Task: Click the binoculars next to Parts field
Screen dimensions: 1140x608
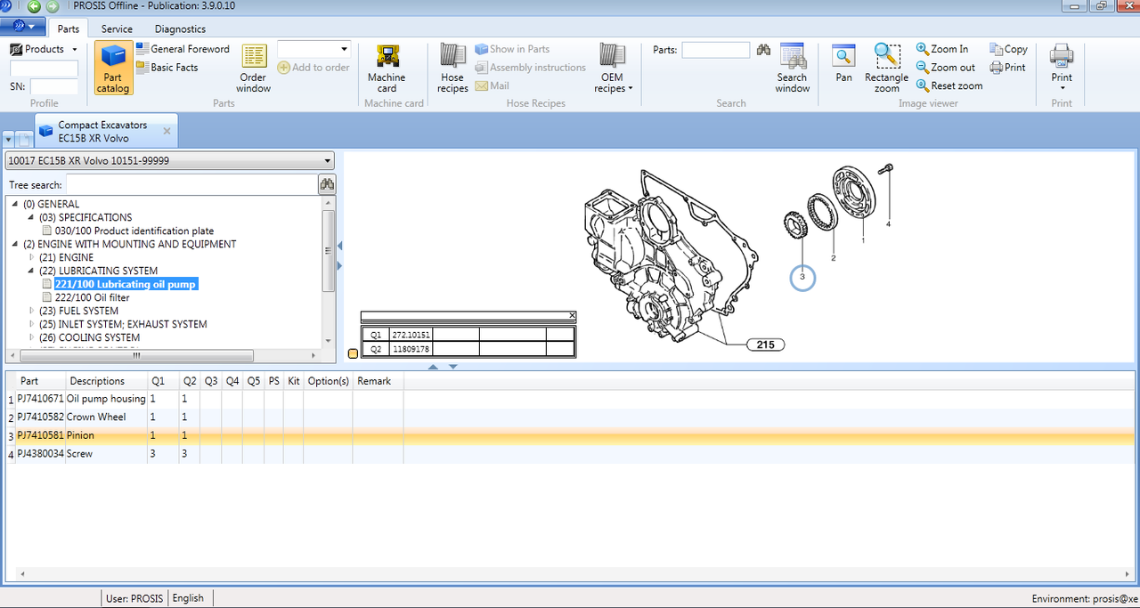Action: [763, 50]
